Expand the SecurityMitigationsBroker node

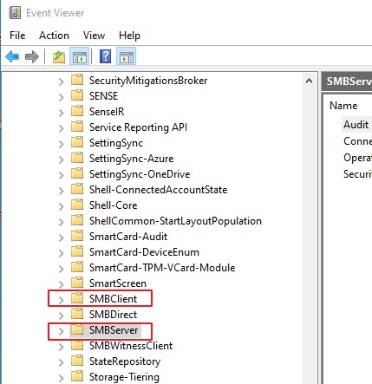[61, 81]
